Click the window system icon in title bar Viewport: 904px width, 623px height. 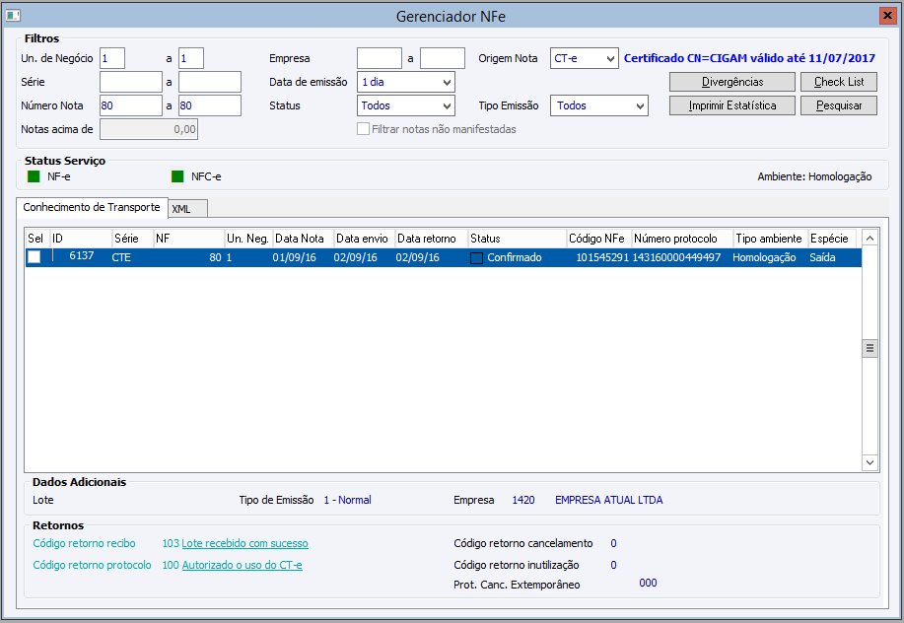pos(13,16)
